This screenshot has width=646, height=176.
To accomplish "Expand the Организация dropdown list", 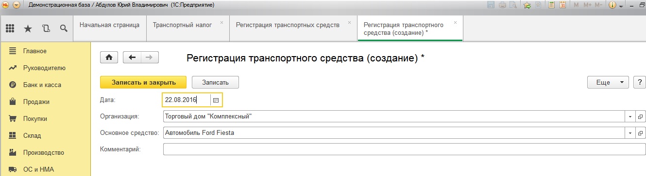I will (x=630, y=117).
